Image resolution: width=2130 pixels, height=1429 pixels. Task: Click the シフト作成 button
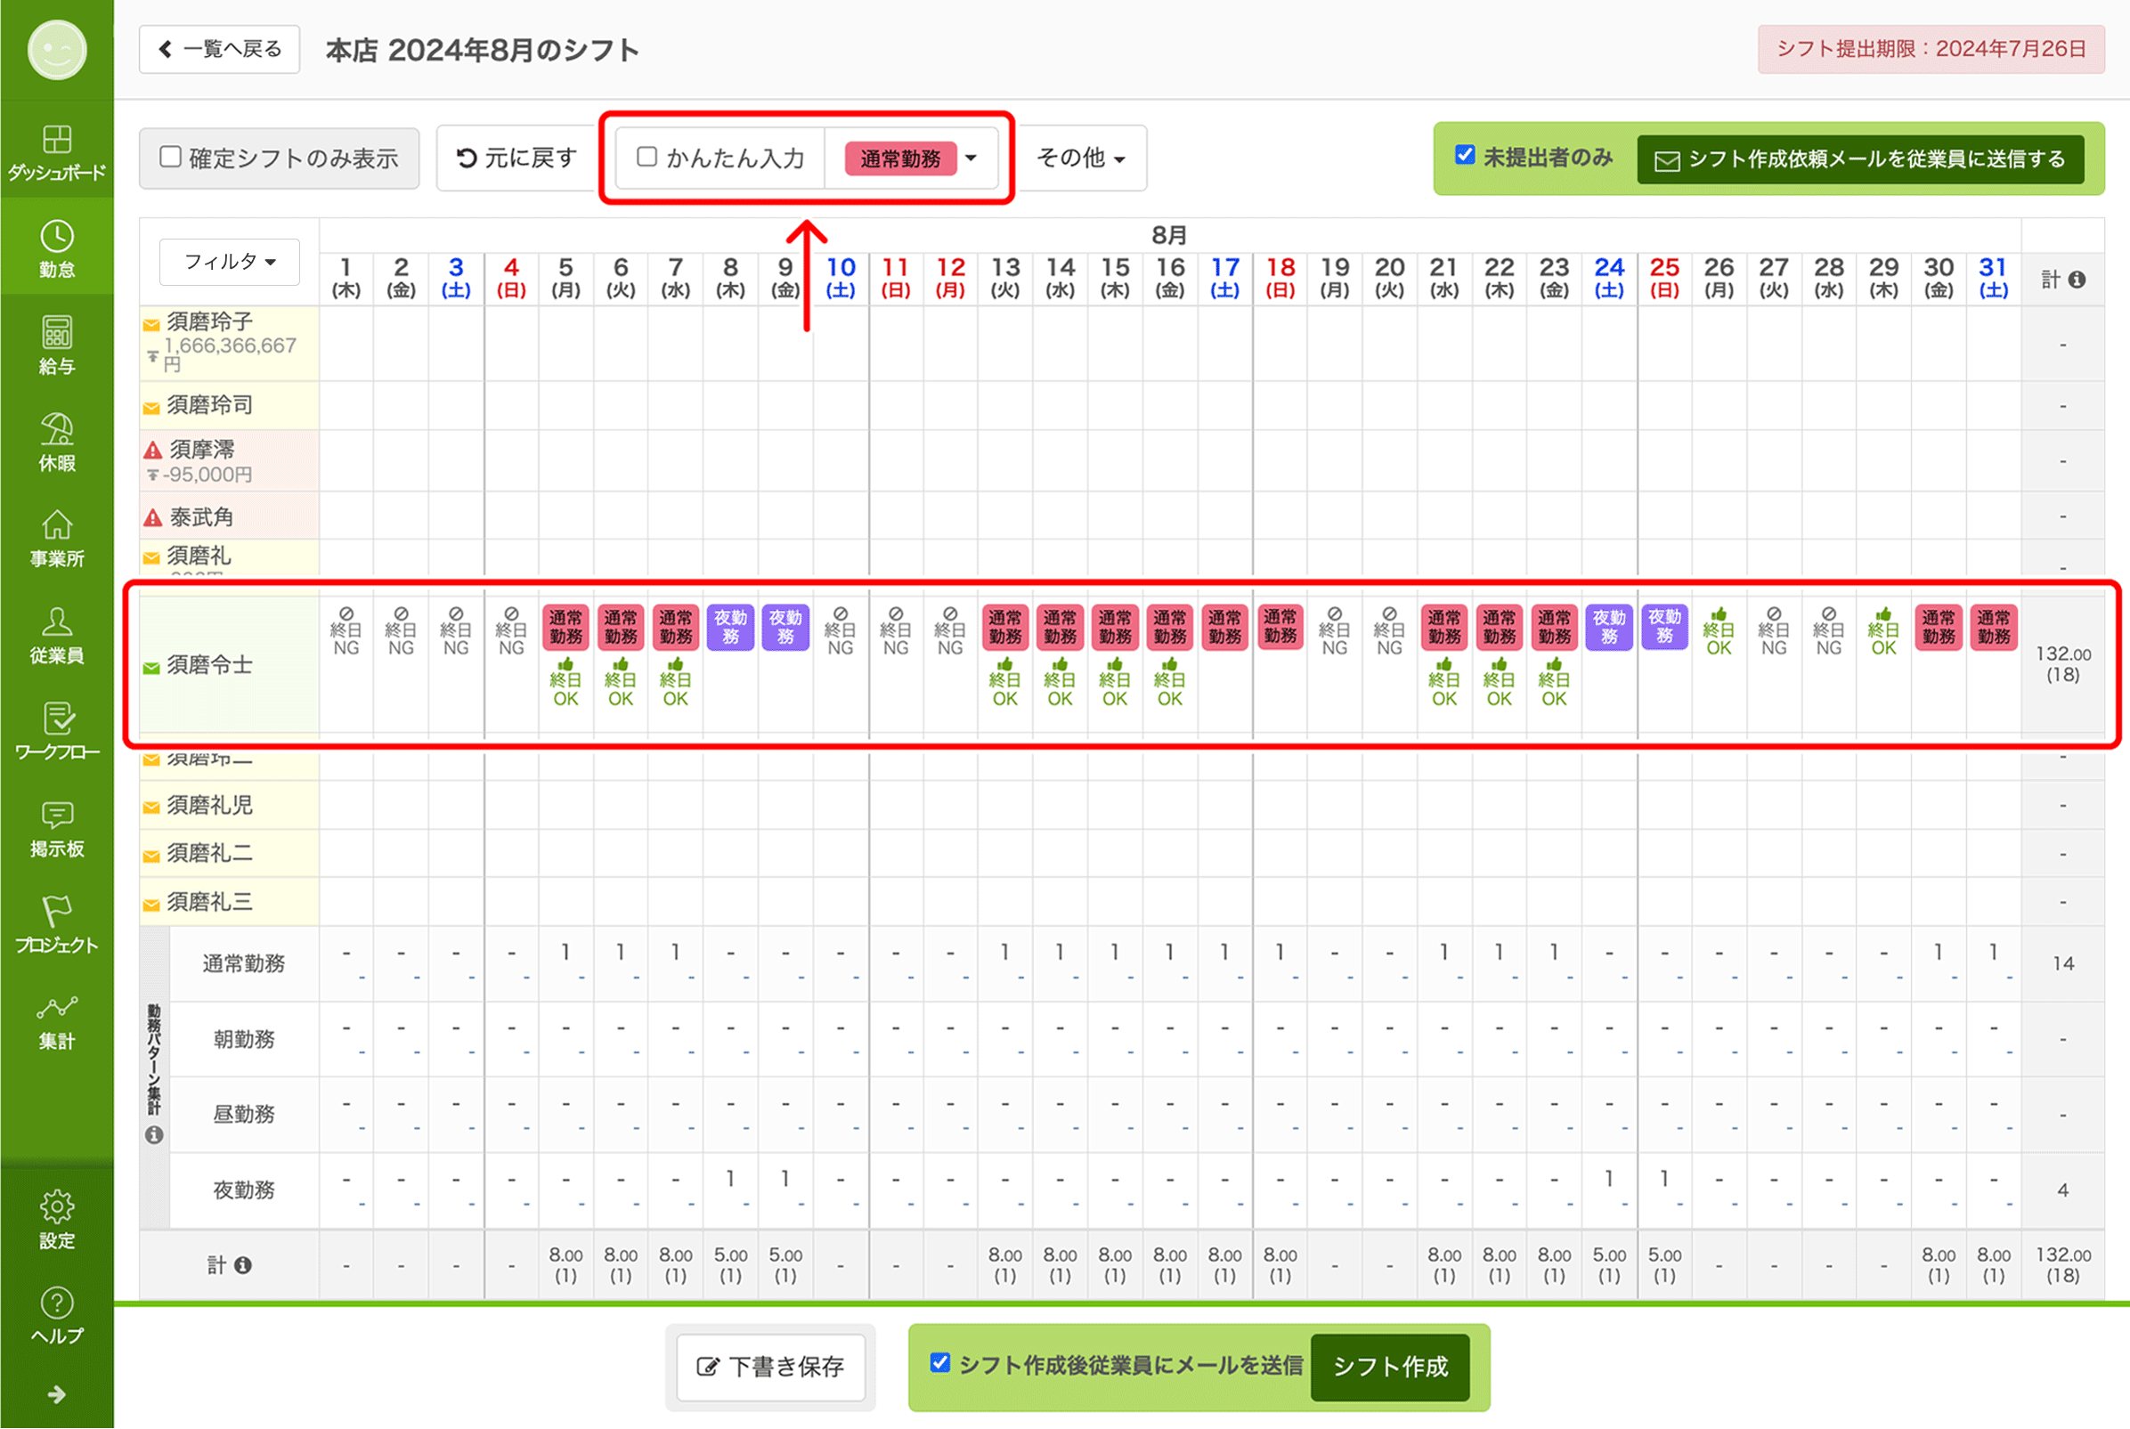(1390, 1367)
